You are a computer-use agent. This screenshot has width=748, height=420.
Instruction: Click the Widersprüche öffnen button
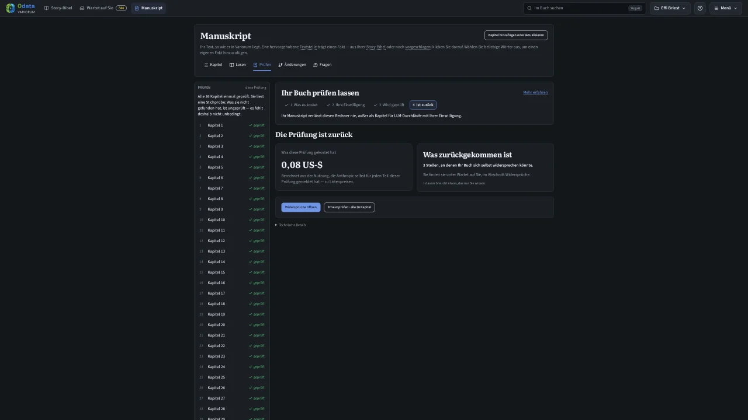[301, 207]
